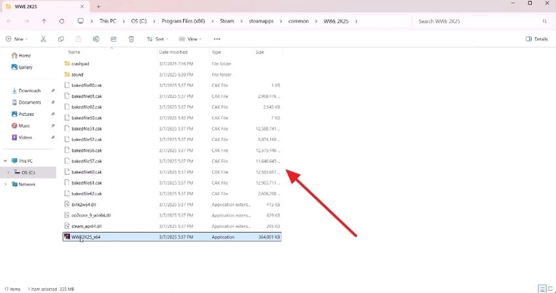Screen dimensions: 556x293
Task: Open the See more ellipsis menu
Action: 217,39
